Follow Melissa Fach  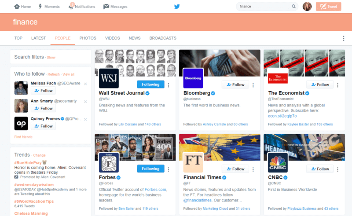click(43, 91)
